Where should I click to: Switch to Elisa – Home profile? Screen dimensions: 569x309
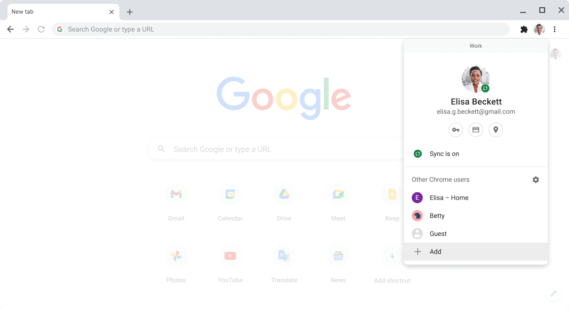(475, 197)
